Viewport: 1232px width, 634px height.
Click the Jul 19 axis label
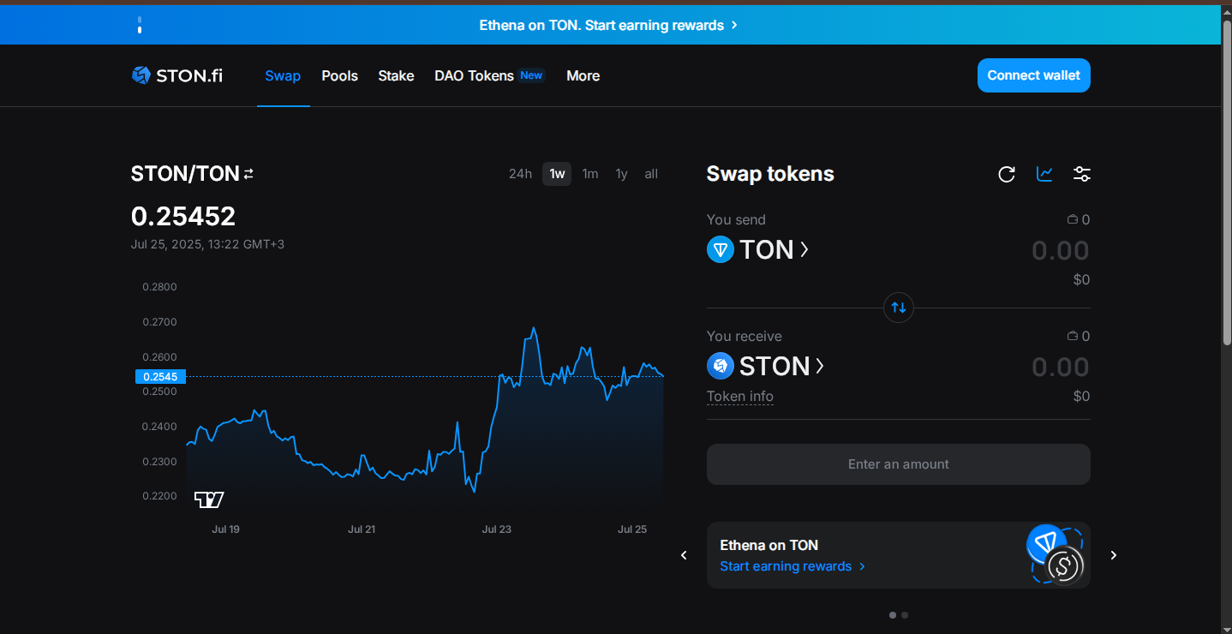coord(225,529)
